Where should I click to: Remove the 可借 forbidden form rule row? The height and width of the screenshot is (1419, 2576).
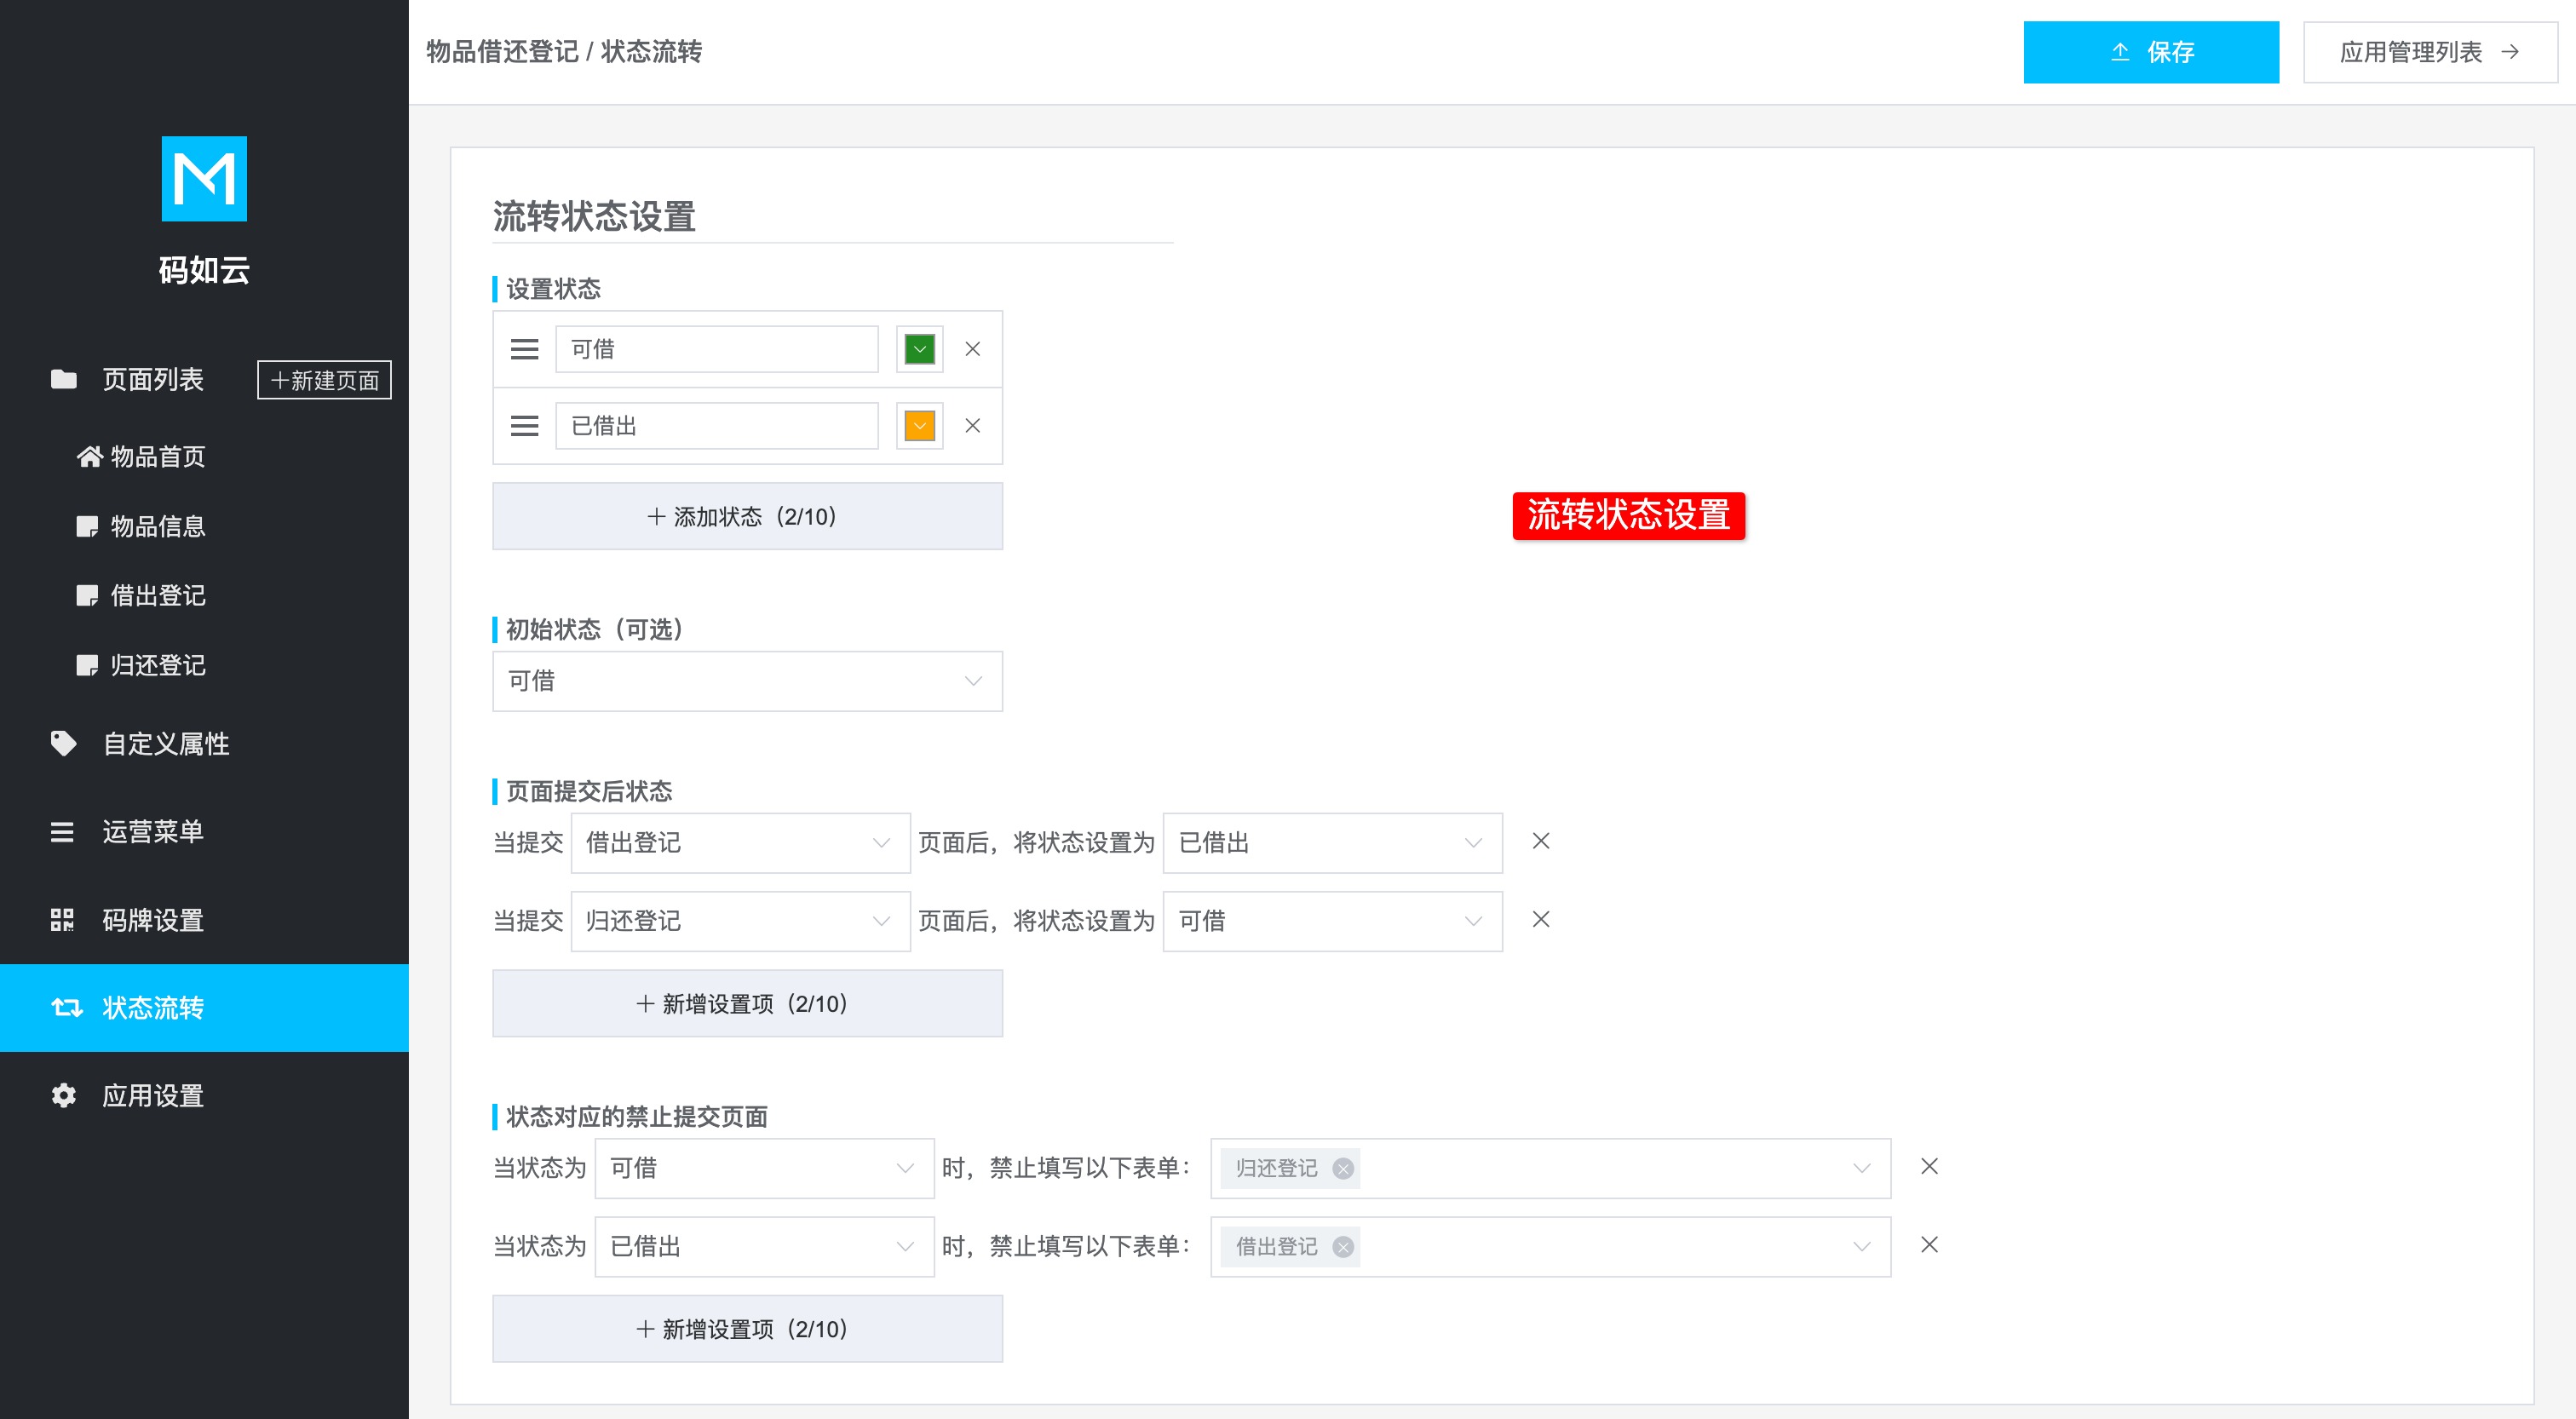[x=1929, y=1166]
